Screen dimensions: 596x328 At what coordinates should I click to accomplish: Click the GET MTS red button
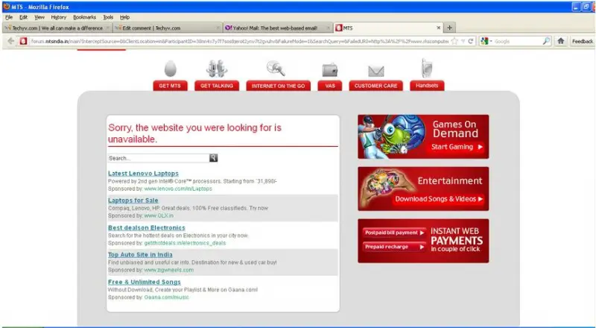click(170, 86)
